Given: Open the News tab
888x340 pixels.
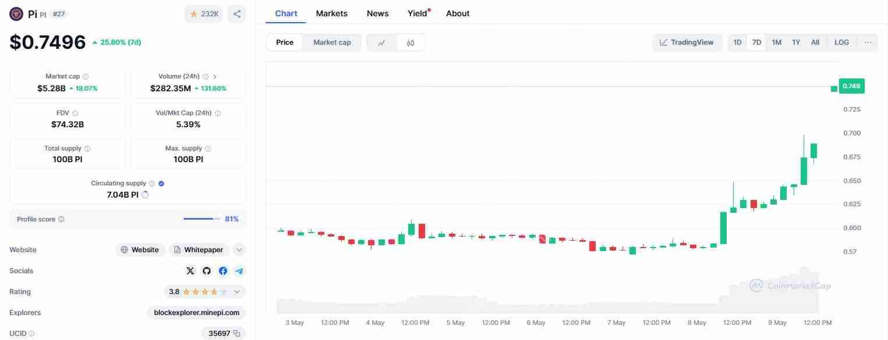Looking at the screenshot, I should coord(377,13).
